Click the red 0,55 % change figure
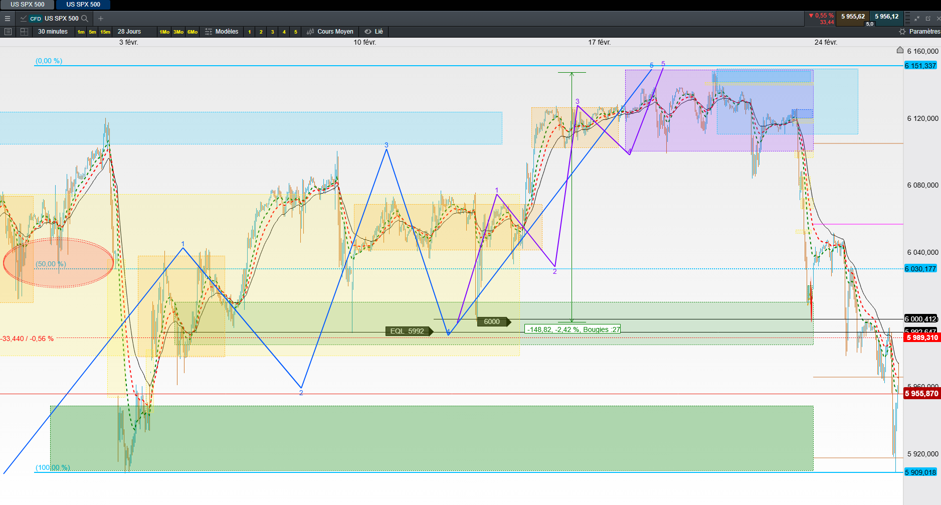The height and width of the screenshot is (505, 941). [821, 16]
